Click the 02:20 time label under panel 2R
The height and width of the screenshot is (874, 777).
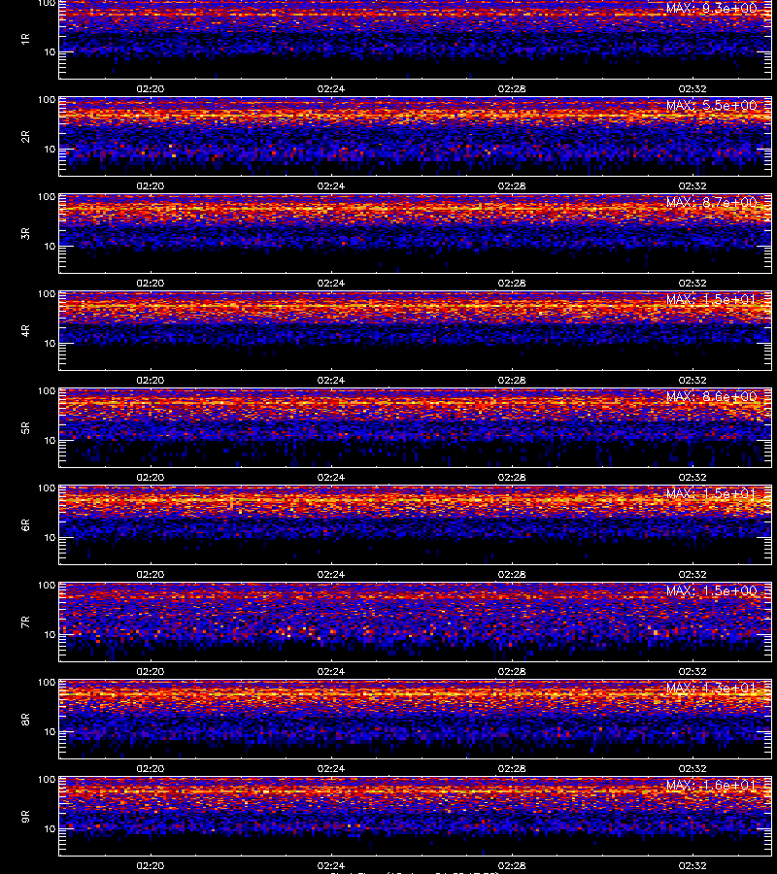click(151, 185)
